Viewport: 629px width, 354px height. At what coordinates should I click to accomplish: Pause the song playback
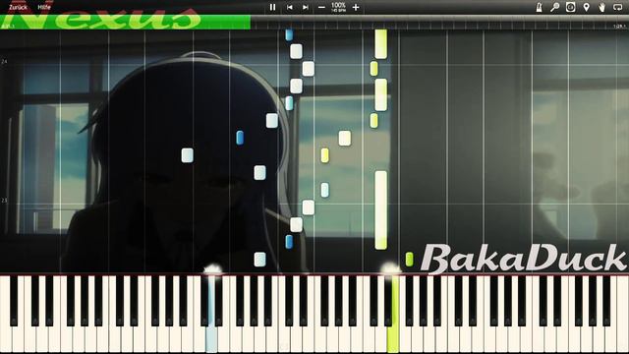click(x=273, y=7)
